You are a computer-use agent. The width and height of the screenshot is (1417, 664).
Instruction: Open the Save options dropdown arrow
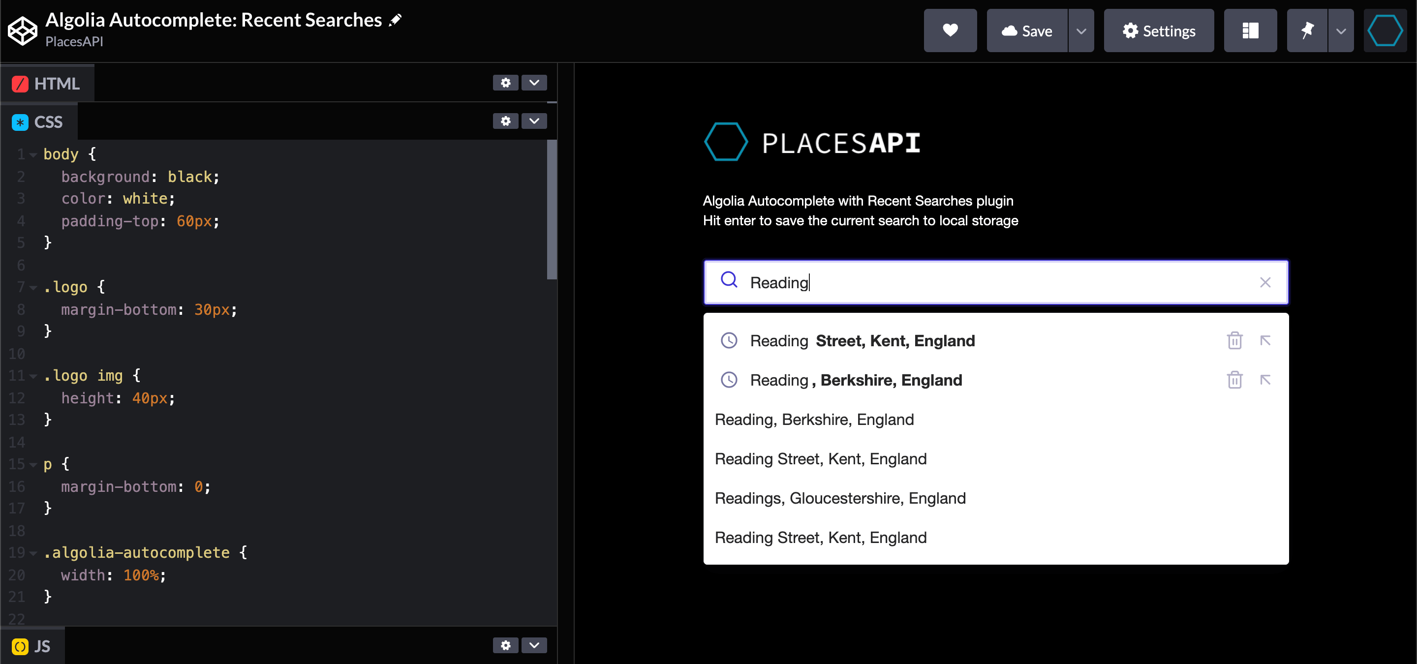click(1081, 31)
